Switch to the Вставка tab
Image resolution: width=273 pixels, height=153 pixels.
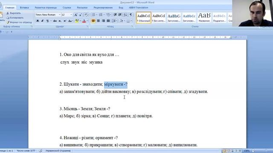point(24,8)
